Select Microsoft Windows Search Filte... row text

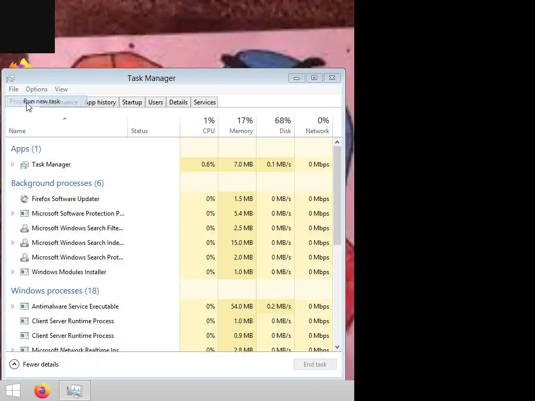(77, 228)
